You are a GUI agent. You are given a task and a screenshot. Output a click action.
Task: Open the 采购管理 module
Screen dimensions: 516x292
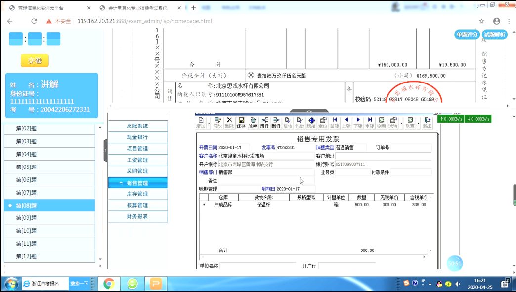tap(137, 171)
